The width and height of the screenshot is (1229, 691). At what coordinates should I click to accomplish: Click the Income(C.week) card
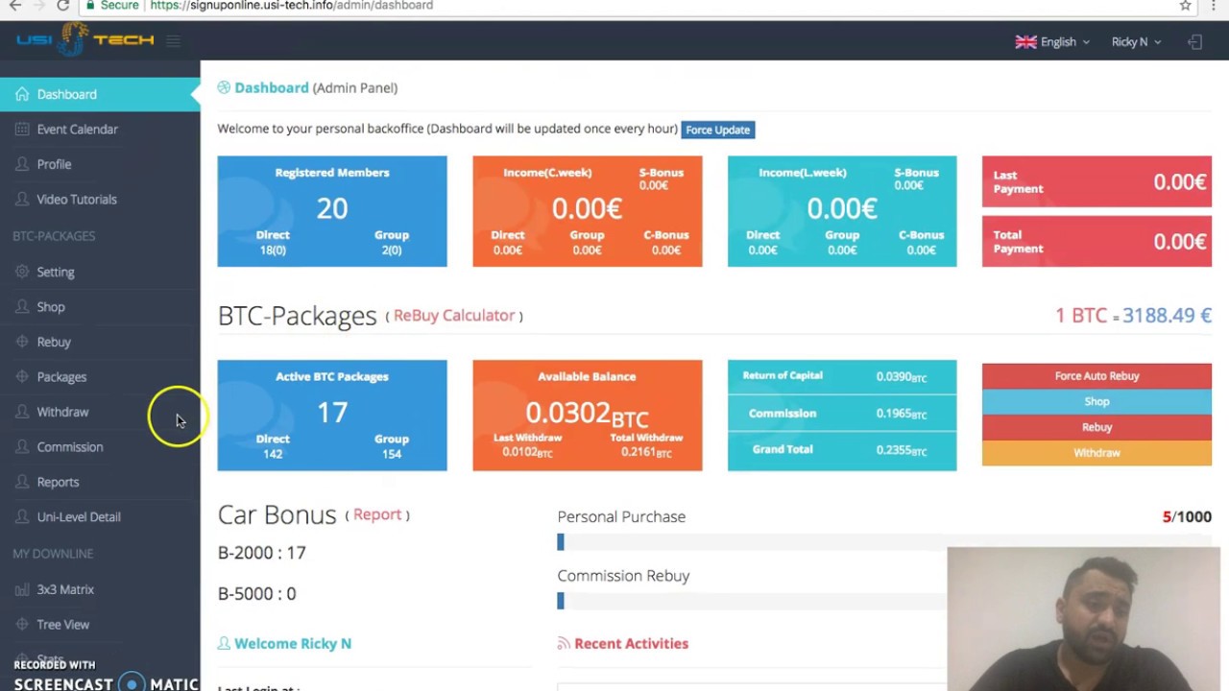[588, 211]
